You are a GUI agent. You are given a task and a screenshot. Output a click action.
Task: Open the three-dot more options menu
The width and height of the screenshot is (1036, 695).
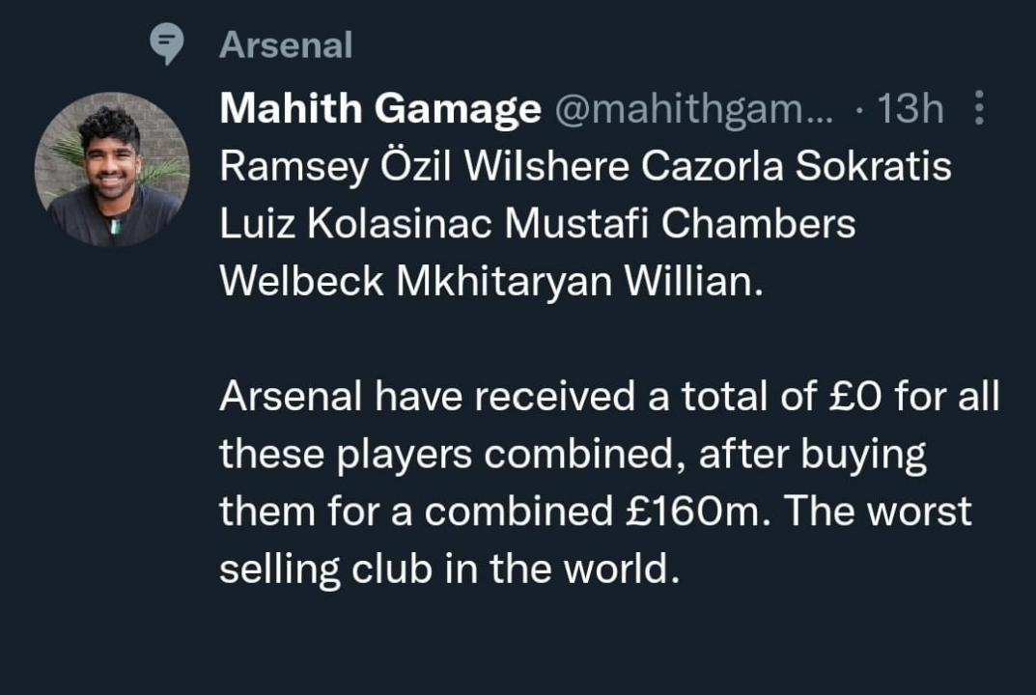tap(978, 108)
